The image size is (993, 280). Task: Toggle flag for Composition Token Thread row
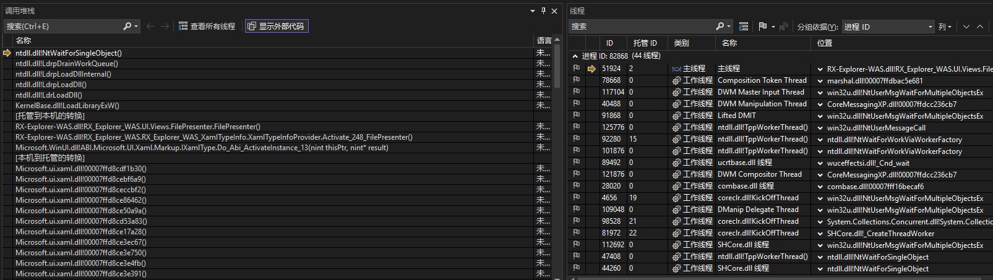tap(577, 80)
